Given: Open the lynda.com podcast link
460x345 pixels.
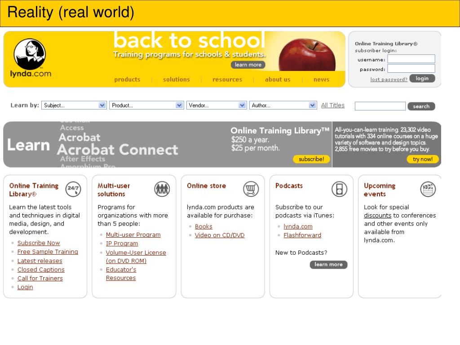Looking at the screenshot, I should point(298,226).
